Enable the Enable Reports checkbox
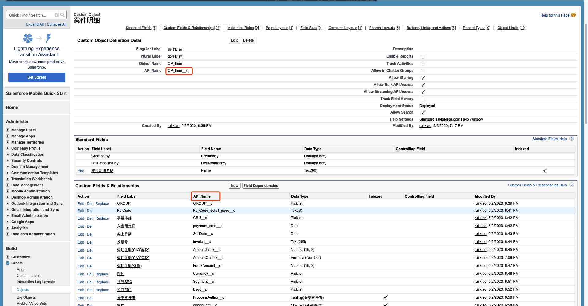588x306 pixels. click(x=423, y=57)
